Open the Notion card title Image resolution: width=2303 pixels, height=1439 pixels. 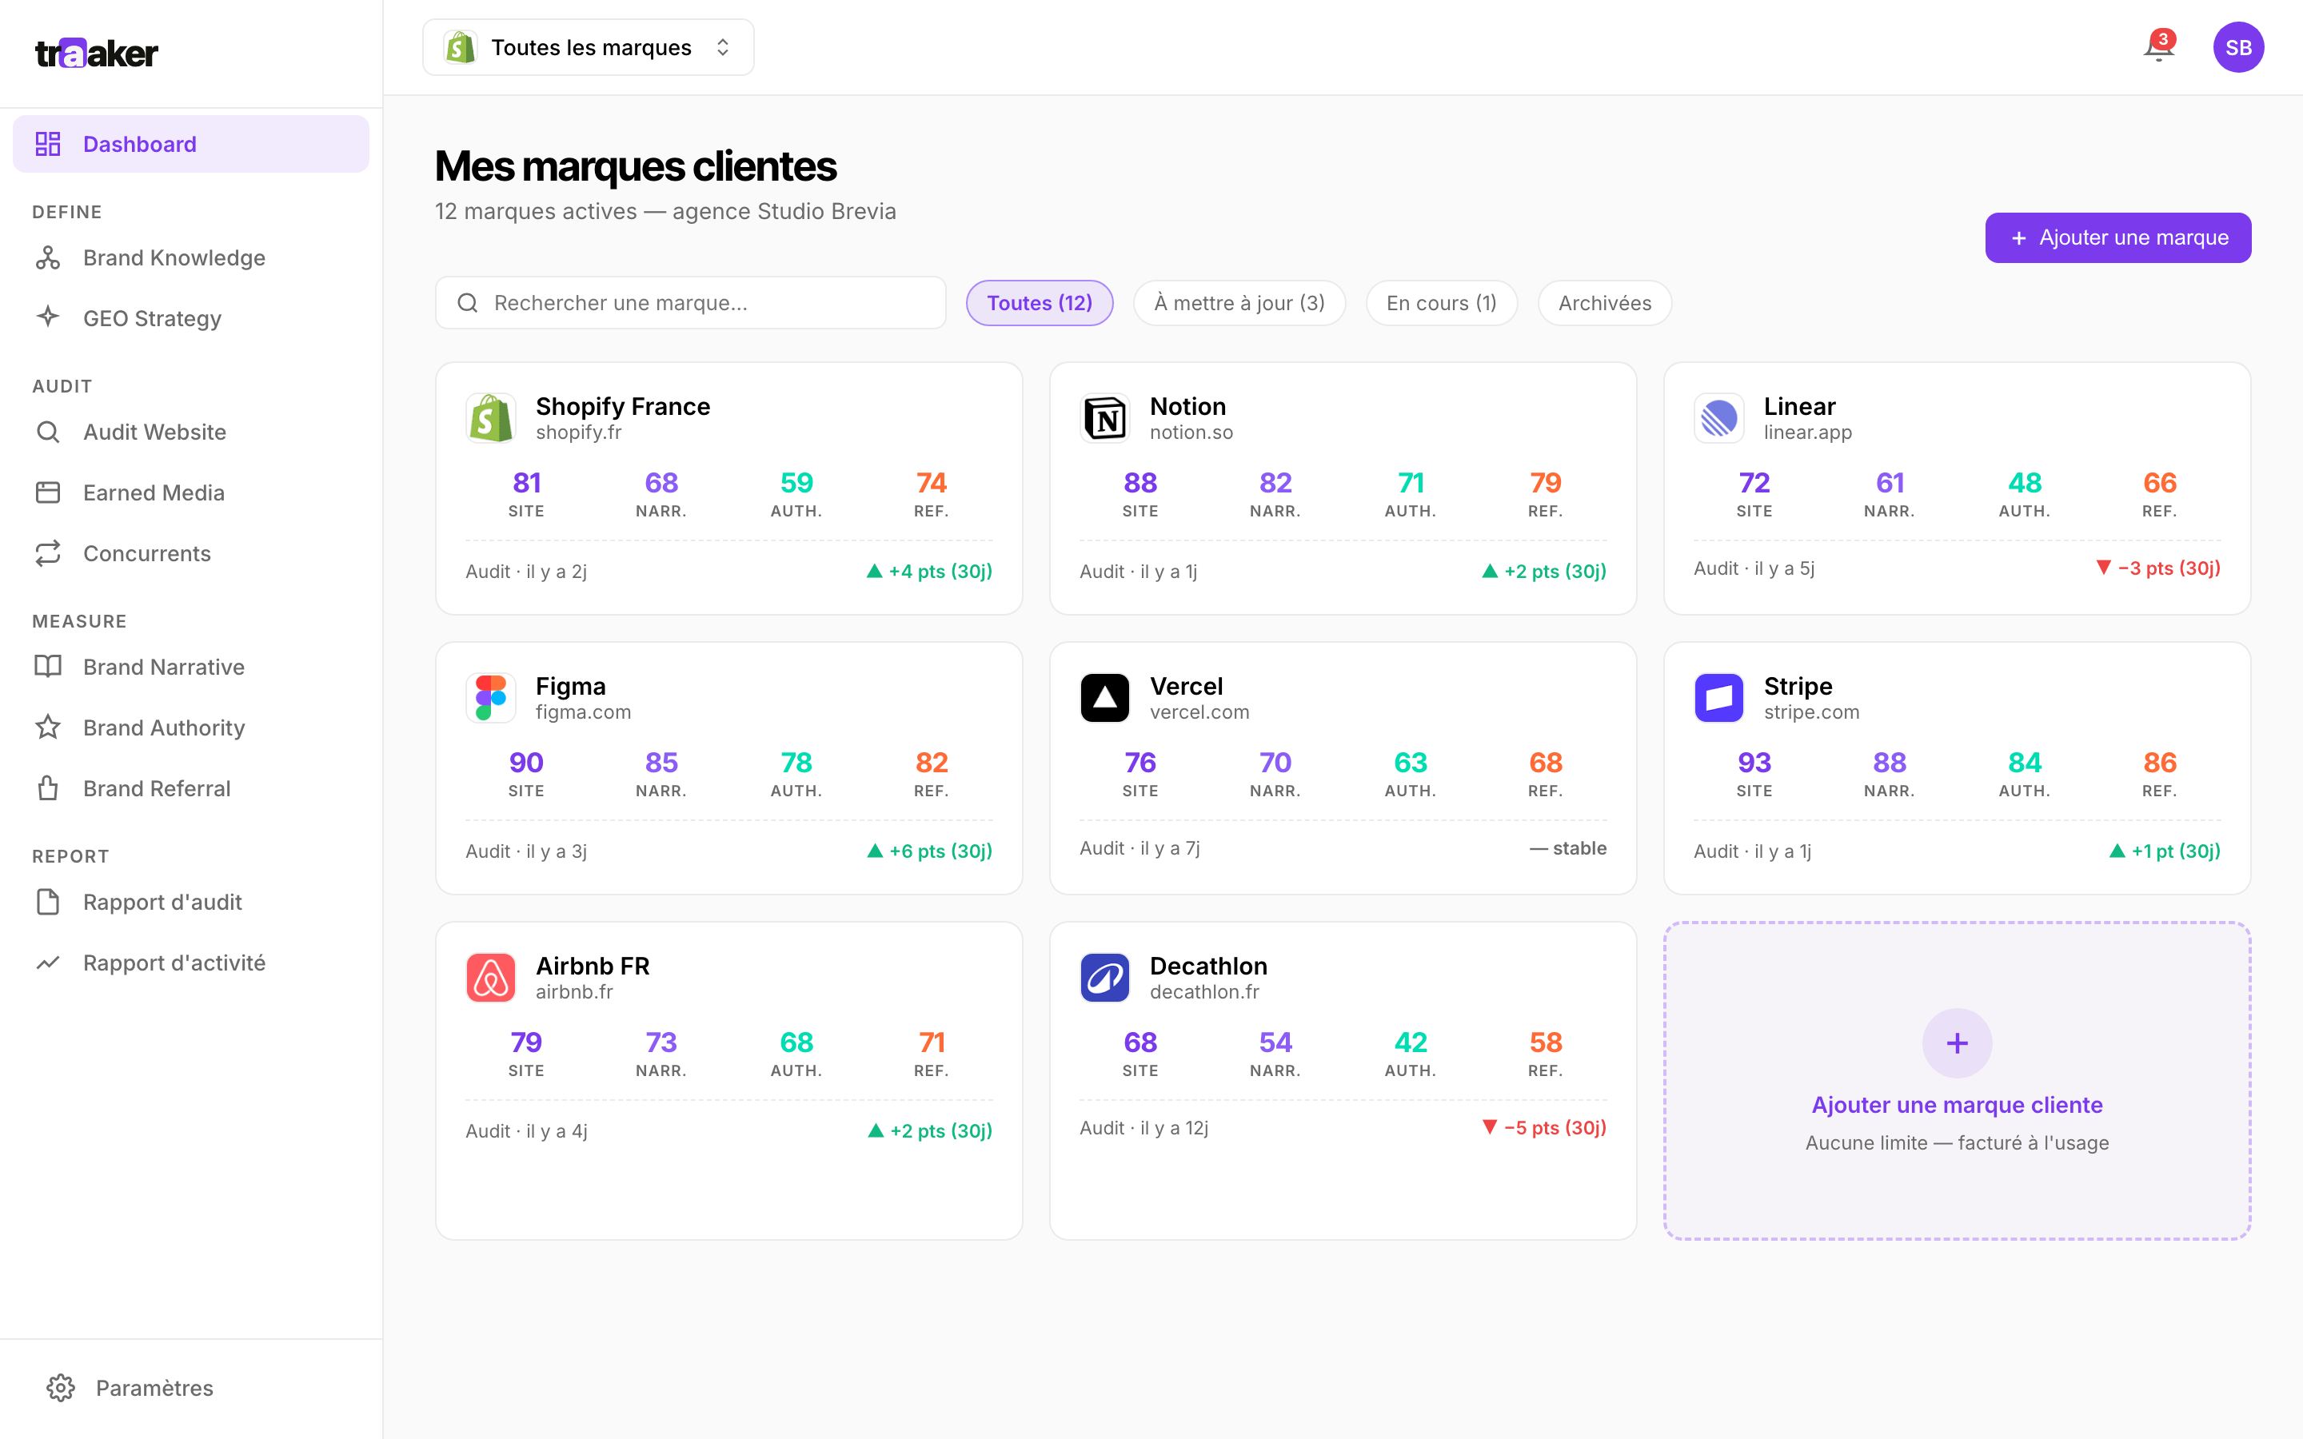(x=1187, y=406)
